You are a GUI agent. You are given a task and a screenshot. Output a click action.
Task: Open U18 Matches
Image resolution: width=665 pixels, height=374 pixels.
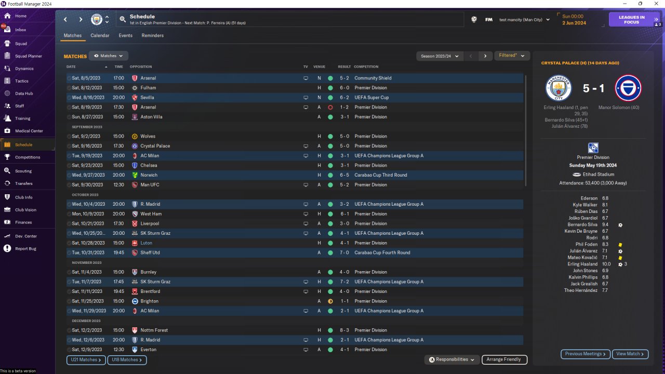click(x=127, y=359)
